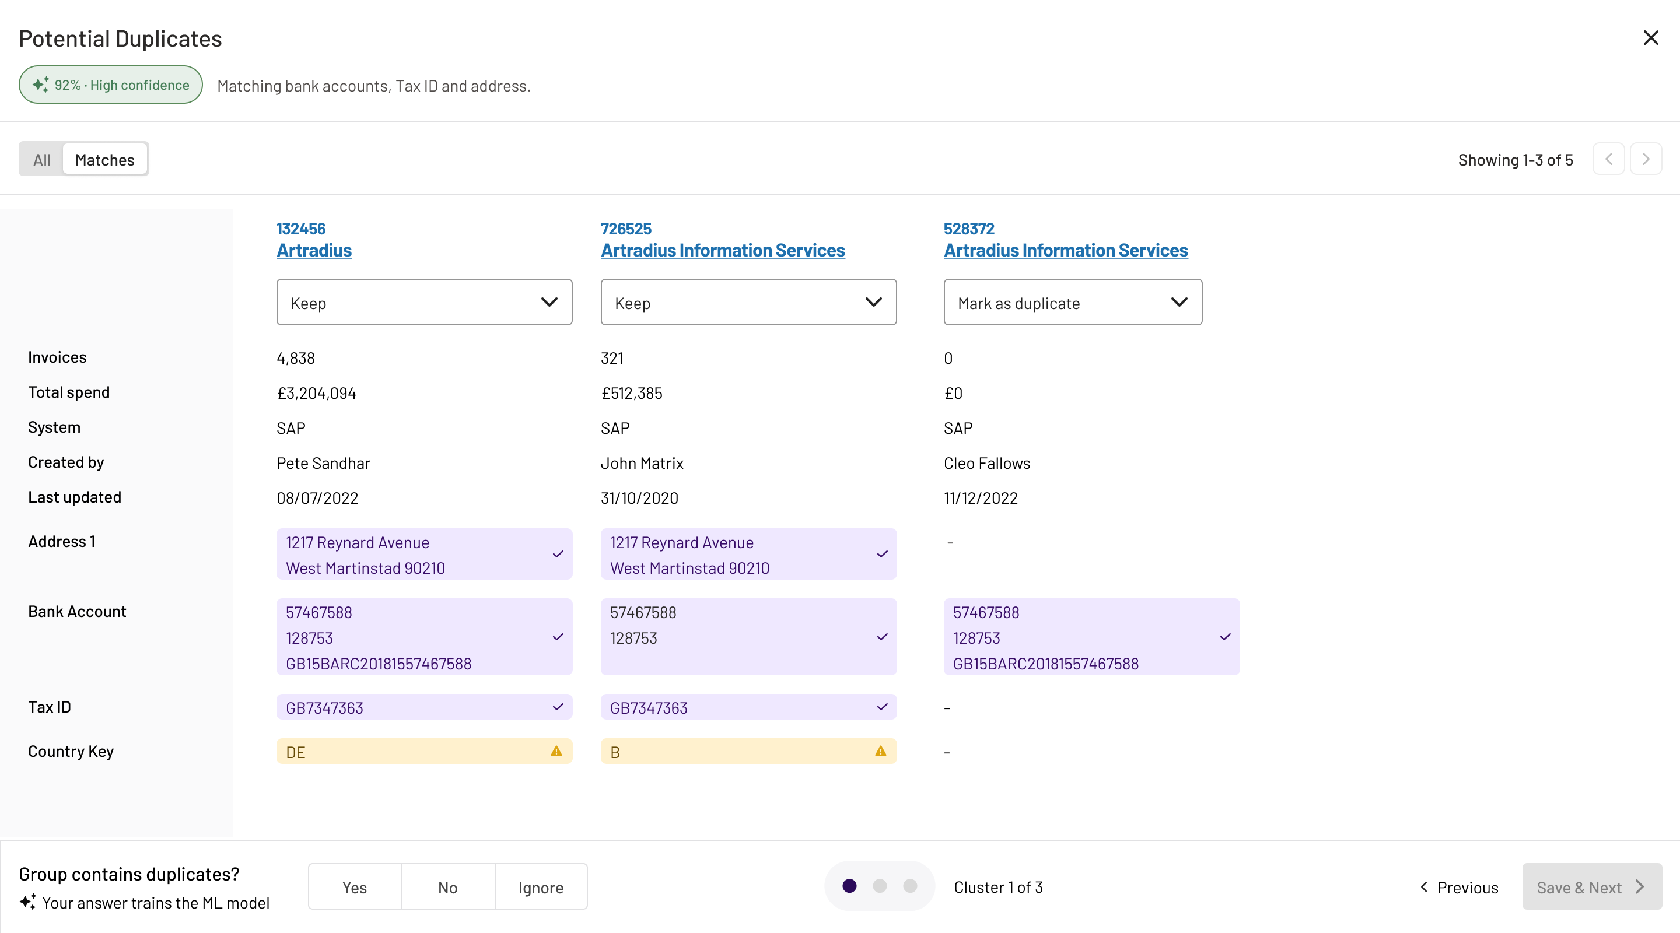Click vendor number 132456
Viewport: 1680px width, 933px height.
pos(300,229)
